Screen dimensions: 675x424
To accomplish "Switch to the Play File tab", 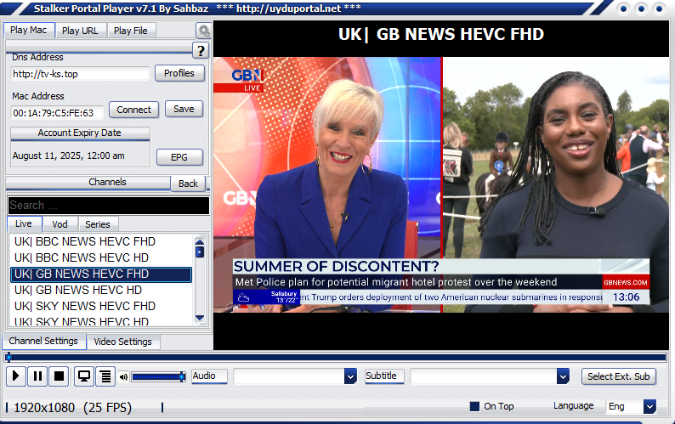I will (130, 31).
